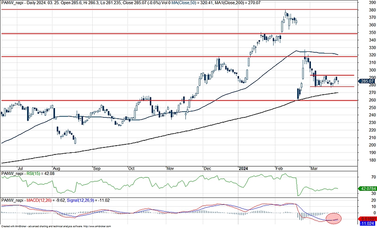
Task: Click the RSI(15) = 42.08 pane label
Action: point(40,173)
